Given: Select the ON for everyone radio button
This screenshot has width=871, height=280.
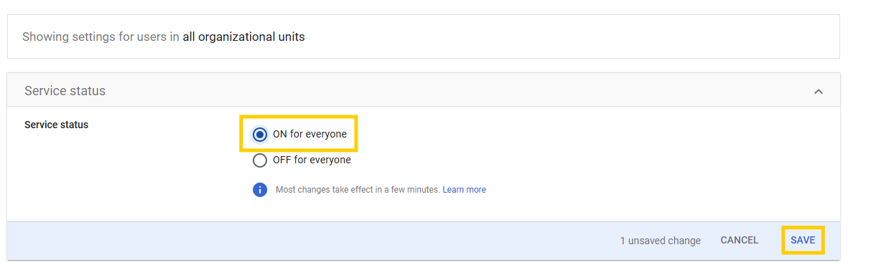Looking at the screenshot, I should pyautogui.click(x=260, y=134).
